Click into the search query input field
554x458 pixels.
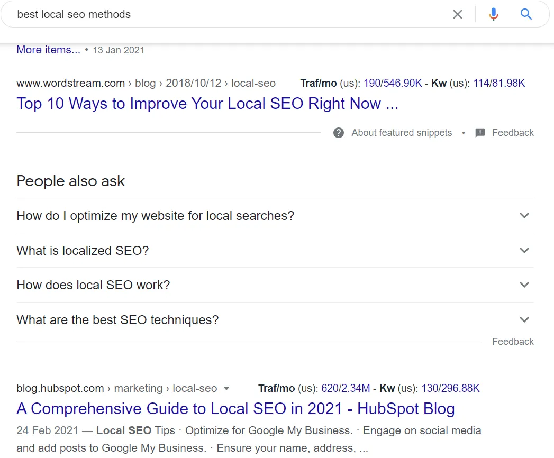pos(228,14)
